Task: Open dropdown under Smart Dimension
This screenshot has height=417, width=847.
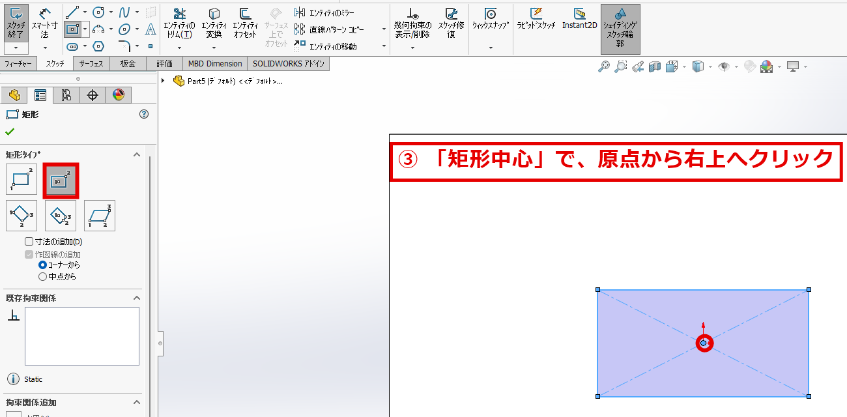Action: point(45,48)
